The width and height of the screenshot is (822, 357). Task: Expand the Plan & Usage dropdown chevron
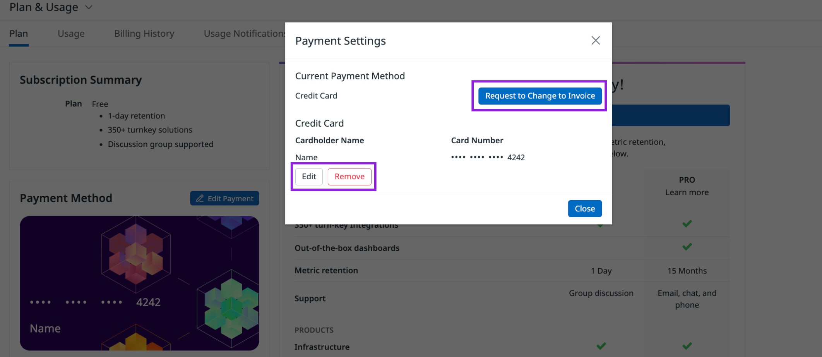pyautogui.click(x=89, y=7)
